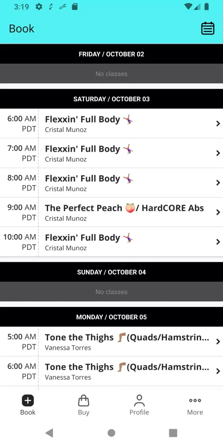
Task: Open the Buy shopping bag icon
Action: [84, 401]
